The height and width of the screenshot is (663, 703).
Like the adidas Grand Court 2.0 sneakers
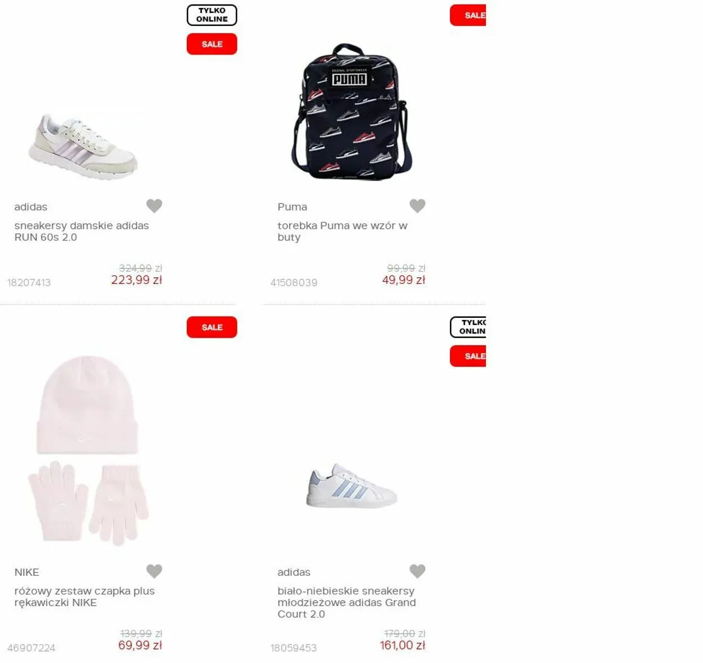click(x=417, y=571)
